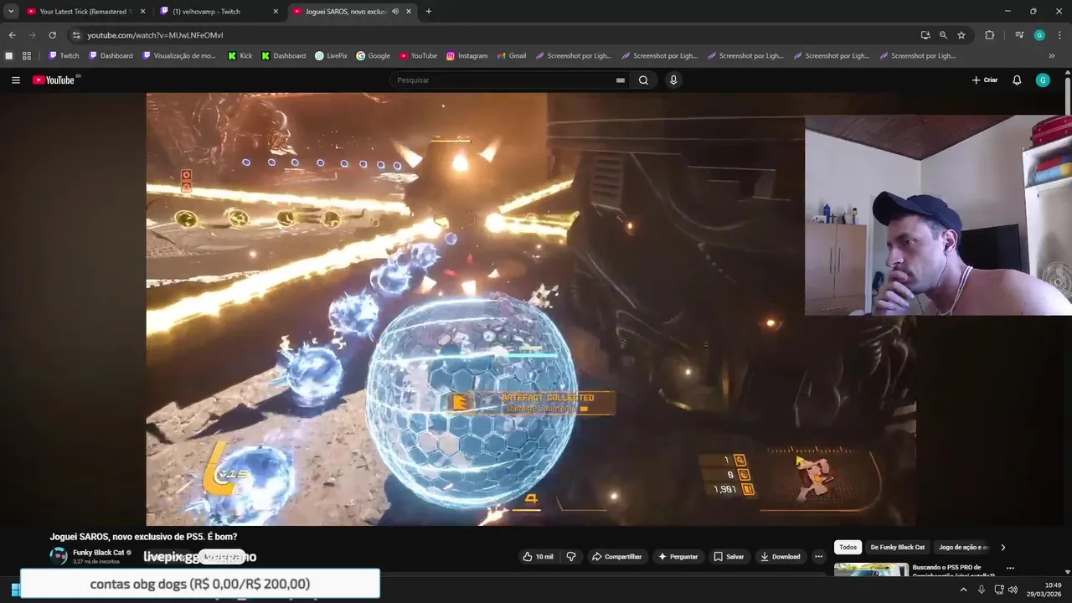The height and width of the screenshot is (603, 1072).
Task: Open the Gmail bookmark
Action: point(511,56)
